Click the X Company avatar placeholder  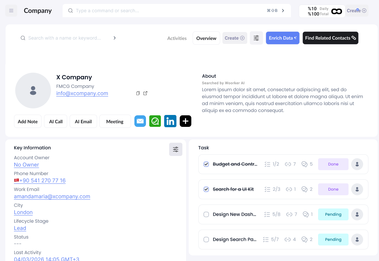(33, 91)
